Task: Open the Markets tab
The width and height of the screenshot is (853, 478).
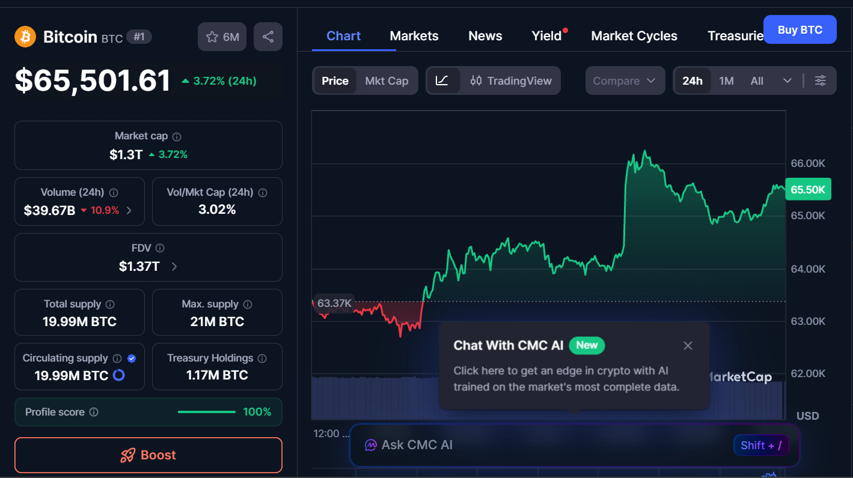Action: coord(414,36)
